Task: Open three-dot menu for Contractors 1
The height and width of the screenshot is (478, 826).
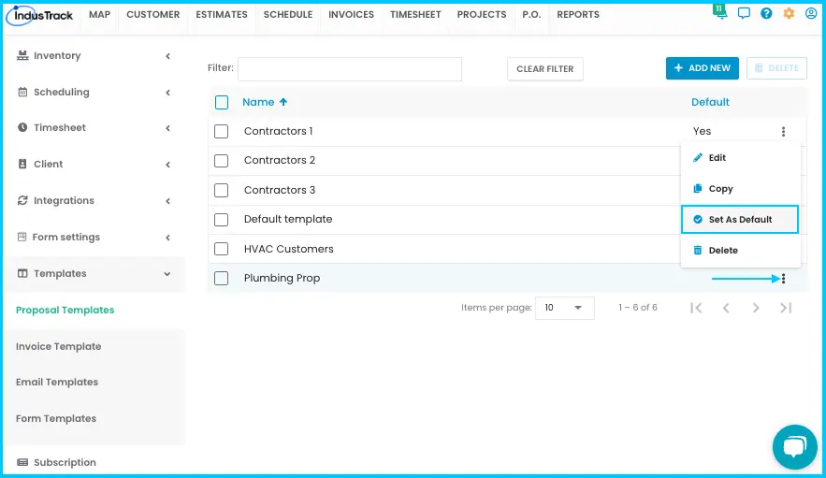Action: (783, 131)
